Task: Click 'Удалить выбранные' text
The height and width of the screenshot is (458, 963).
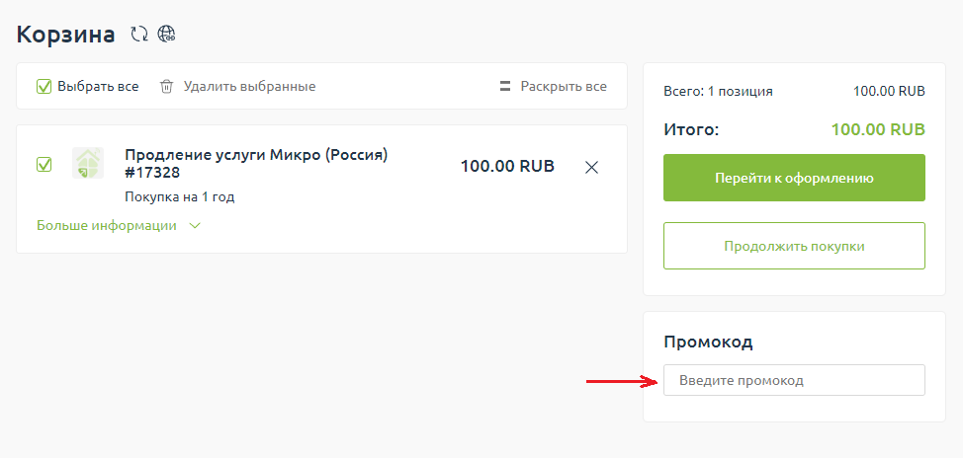Action: click(x=249, y=87)
